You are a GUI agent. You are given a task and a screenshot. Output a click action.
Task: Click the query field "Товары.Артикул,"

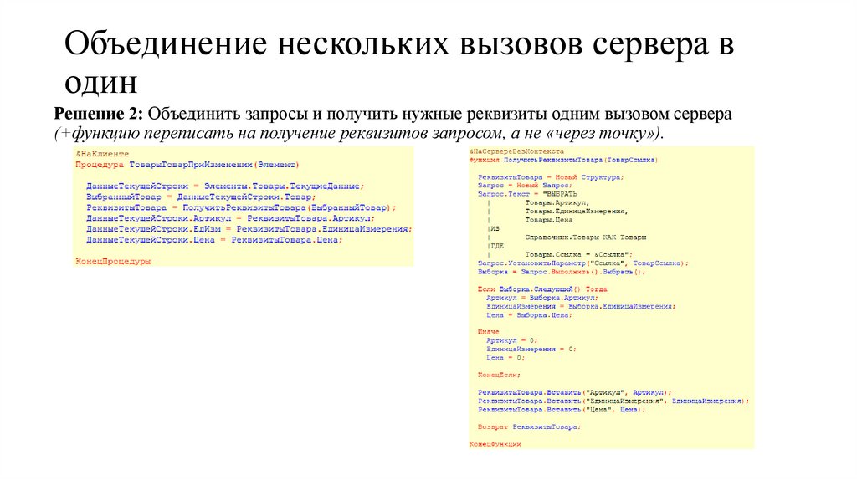[557, 202]
